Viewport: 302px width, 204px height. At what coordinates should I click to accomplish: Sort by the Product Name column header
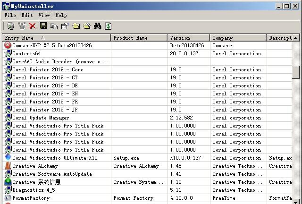pyautogui.click(x=139, y=38)
